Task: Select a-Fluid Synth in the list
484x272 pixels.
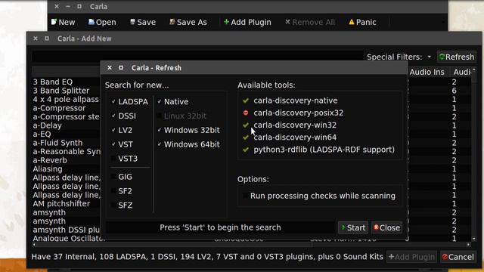Action: click(57, 143)
